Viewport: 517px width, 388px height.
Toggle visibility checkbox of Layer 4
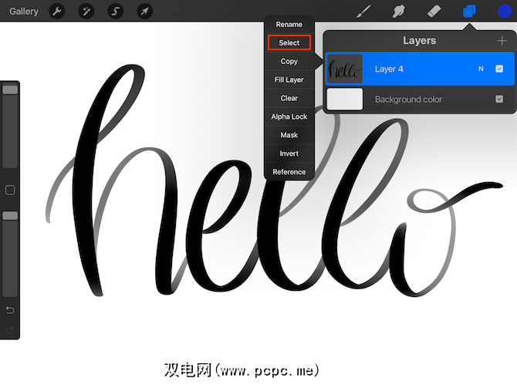click(499, 69)
